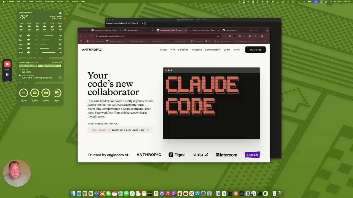353x198 pixels.
Task: Close the Claude Code tab
Action: [186, 30]
